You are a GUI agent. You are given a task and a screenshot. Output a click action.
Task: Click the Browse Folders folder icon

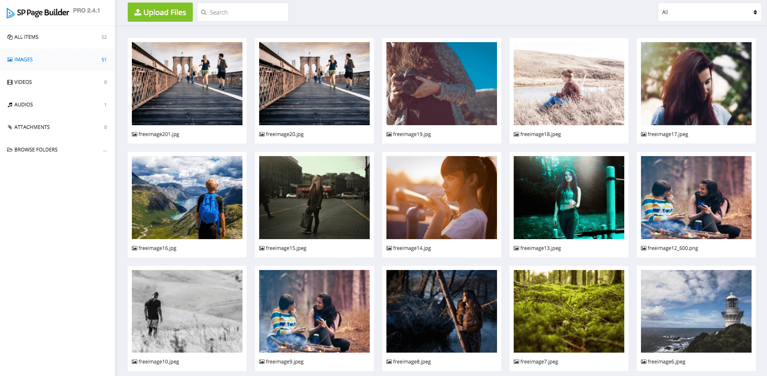10,150
